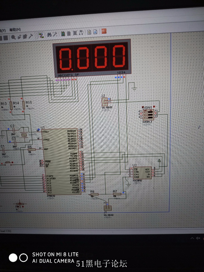Click the Remove Sheet crossed icon
Image resolution: width=204 pixels, height=272 pixels.
[x=75, y=33]
